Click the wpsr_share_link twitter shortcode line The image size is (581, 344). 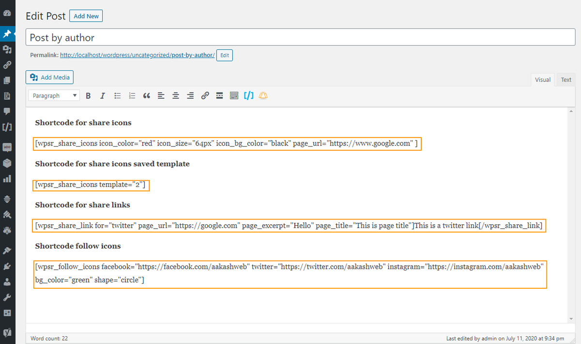coord(289,226)
